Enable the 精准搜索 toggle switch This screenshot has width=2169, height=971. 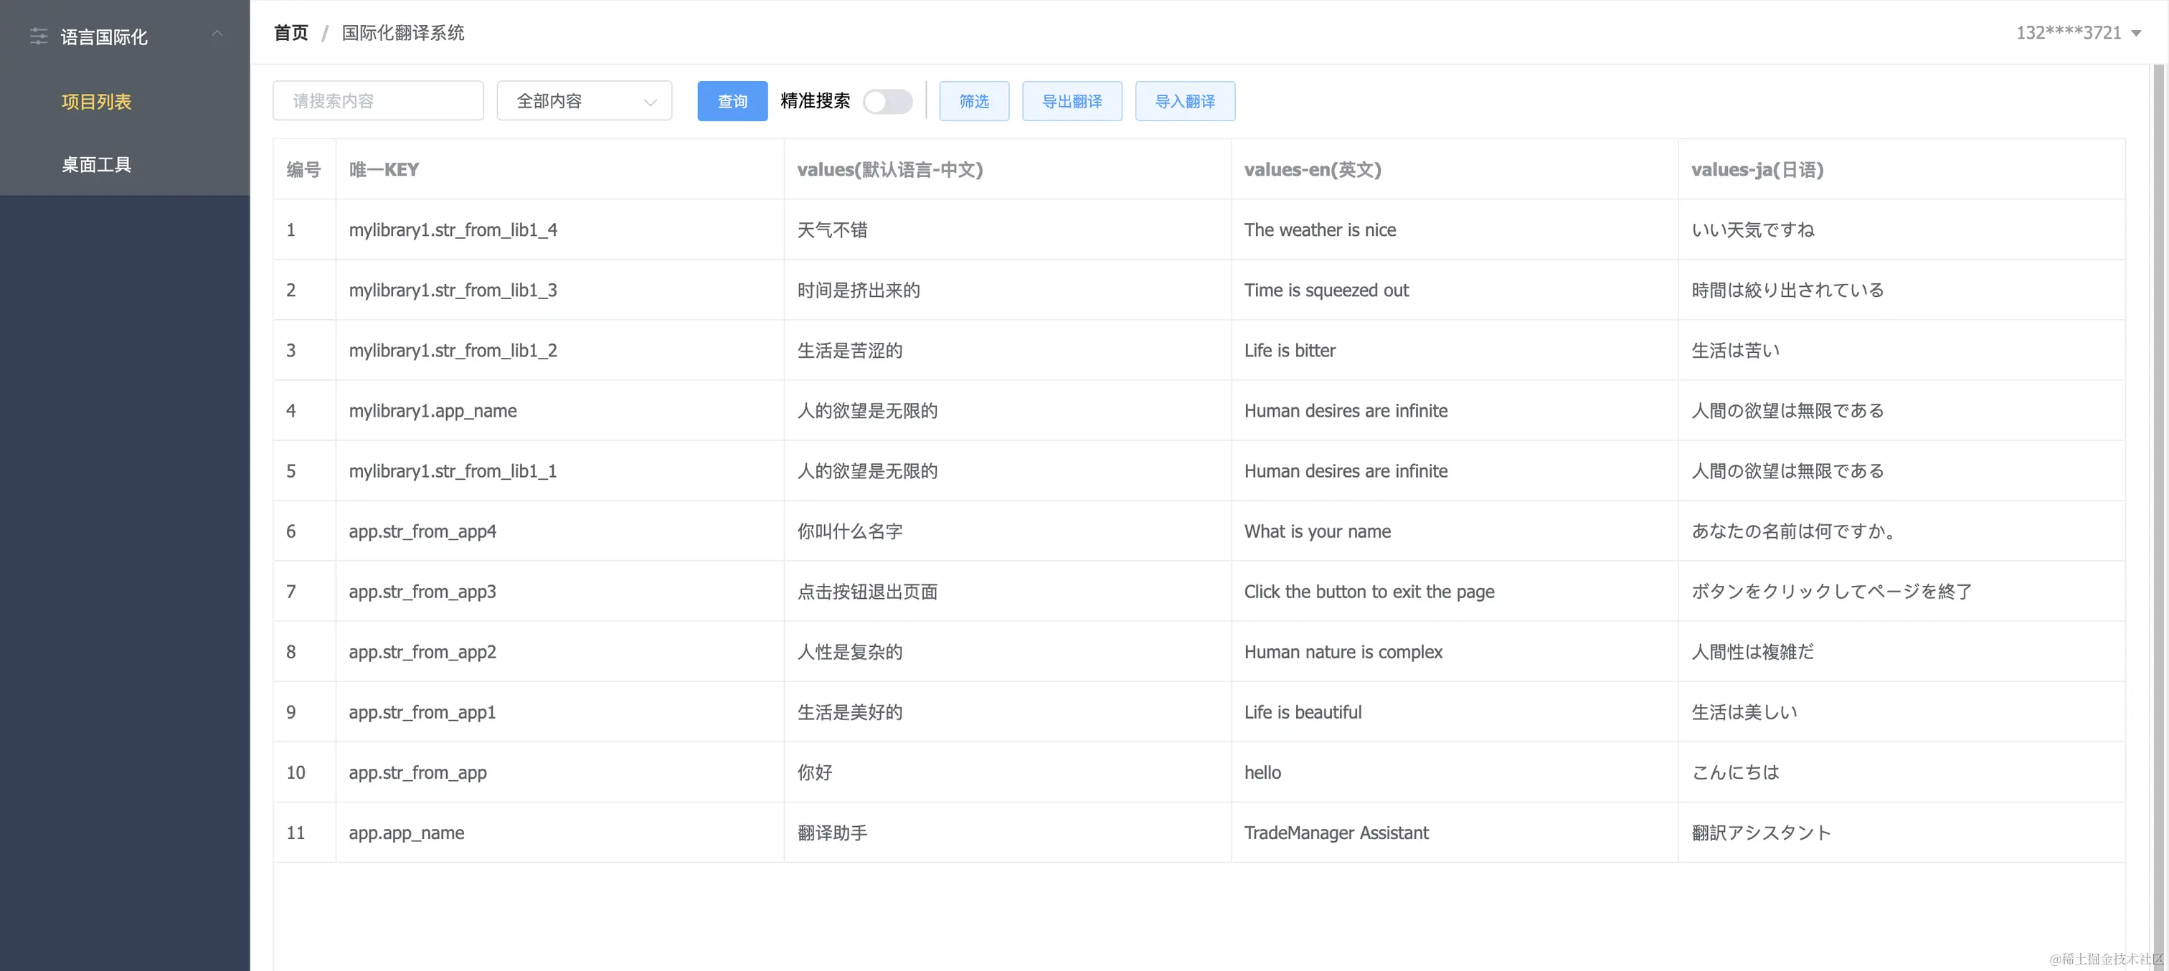click(887, 101)
